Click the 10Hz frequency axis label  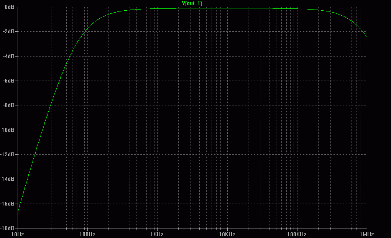pyautogui.click(x=18, y=234)
